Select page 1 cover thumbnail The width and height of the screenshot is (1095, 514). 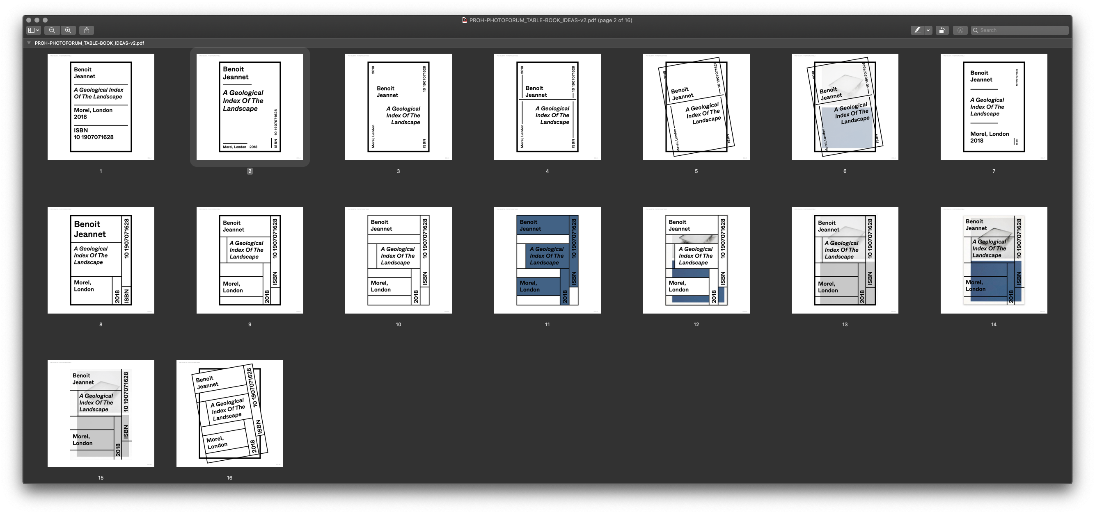coord(101,107)
